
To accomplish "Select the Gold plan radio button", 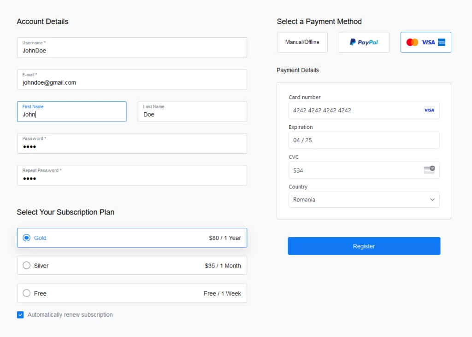I will coord(26,238).
